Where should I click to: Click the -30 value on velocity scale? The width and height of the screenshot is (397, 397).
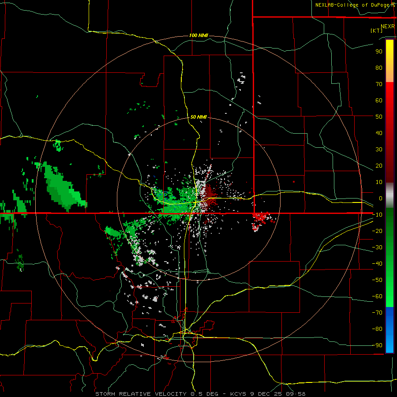(x=377, y=247)
